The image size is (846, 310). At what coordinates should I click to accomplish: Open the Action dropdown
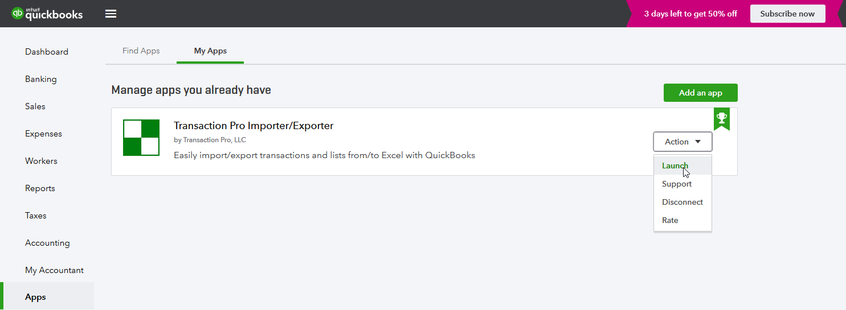[x=682, y=142]
